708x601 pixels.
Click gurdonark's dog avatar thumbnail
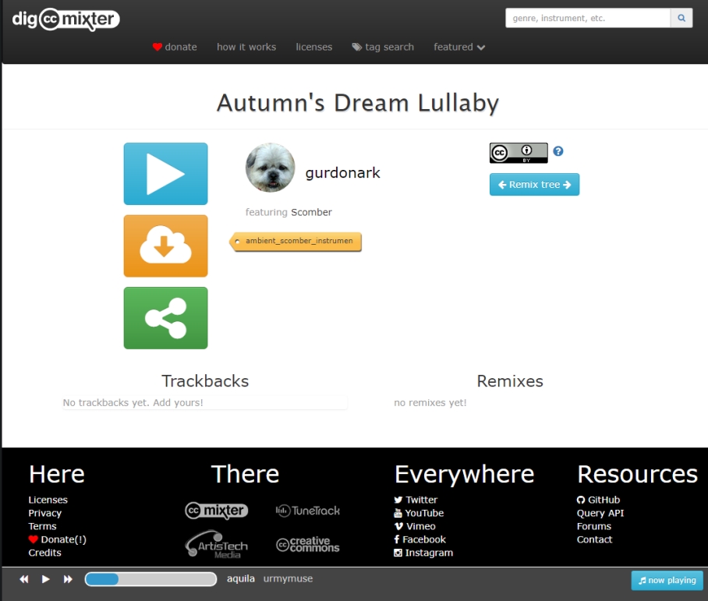270,168
